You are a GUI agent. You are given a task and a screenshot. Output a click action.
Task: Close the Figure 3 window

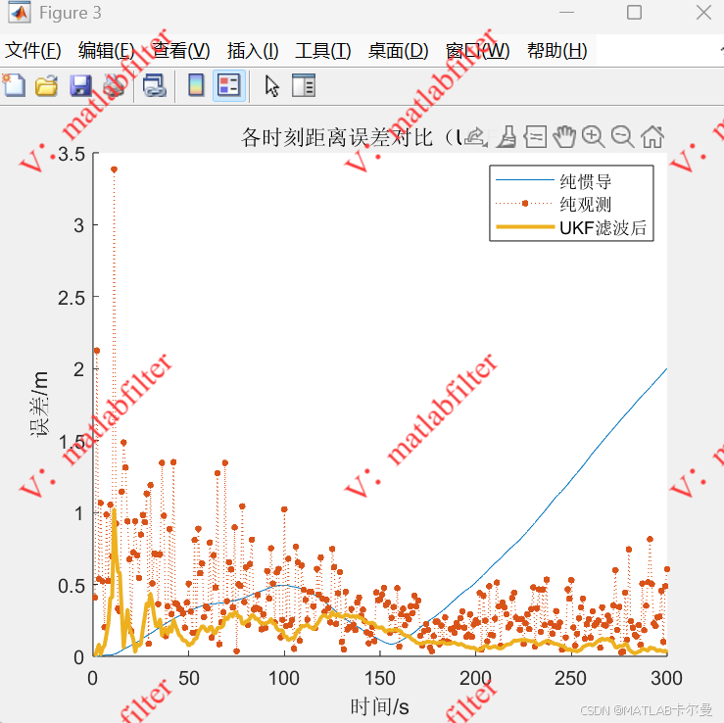[x=703, y=13]
